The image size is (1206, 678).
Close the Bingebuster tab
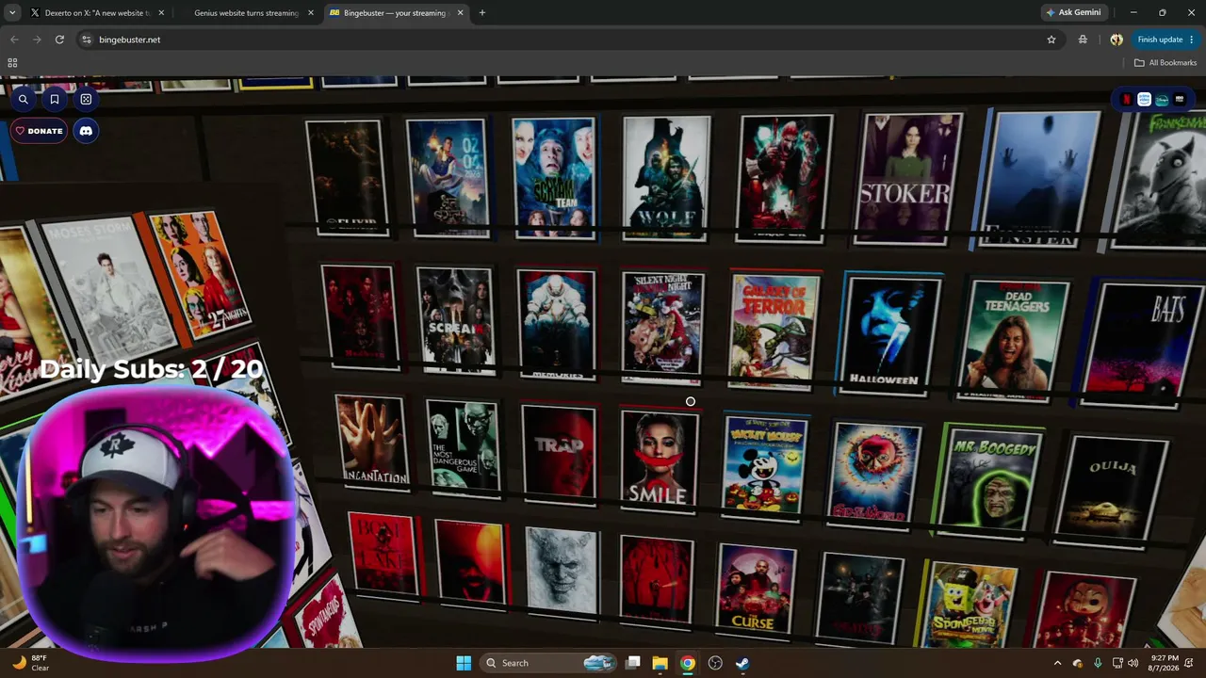coord(460,13)
